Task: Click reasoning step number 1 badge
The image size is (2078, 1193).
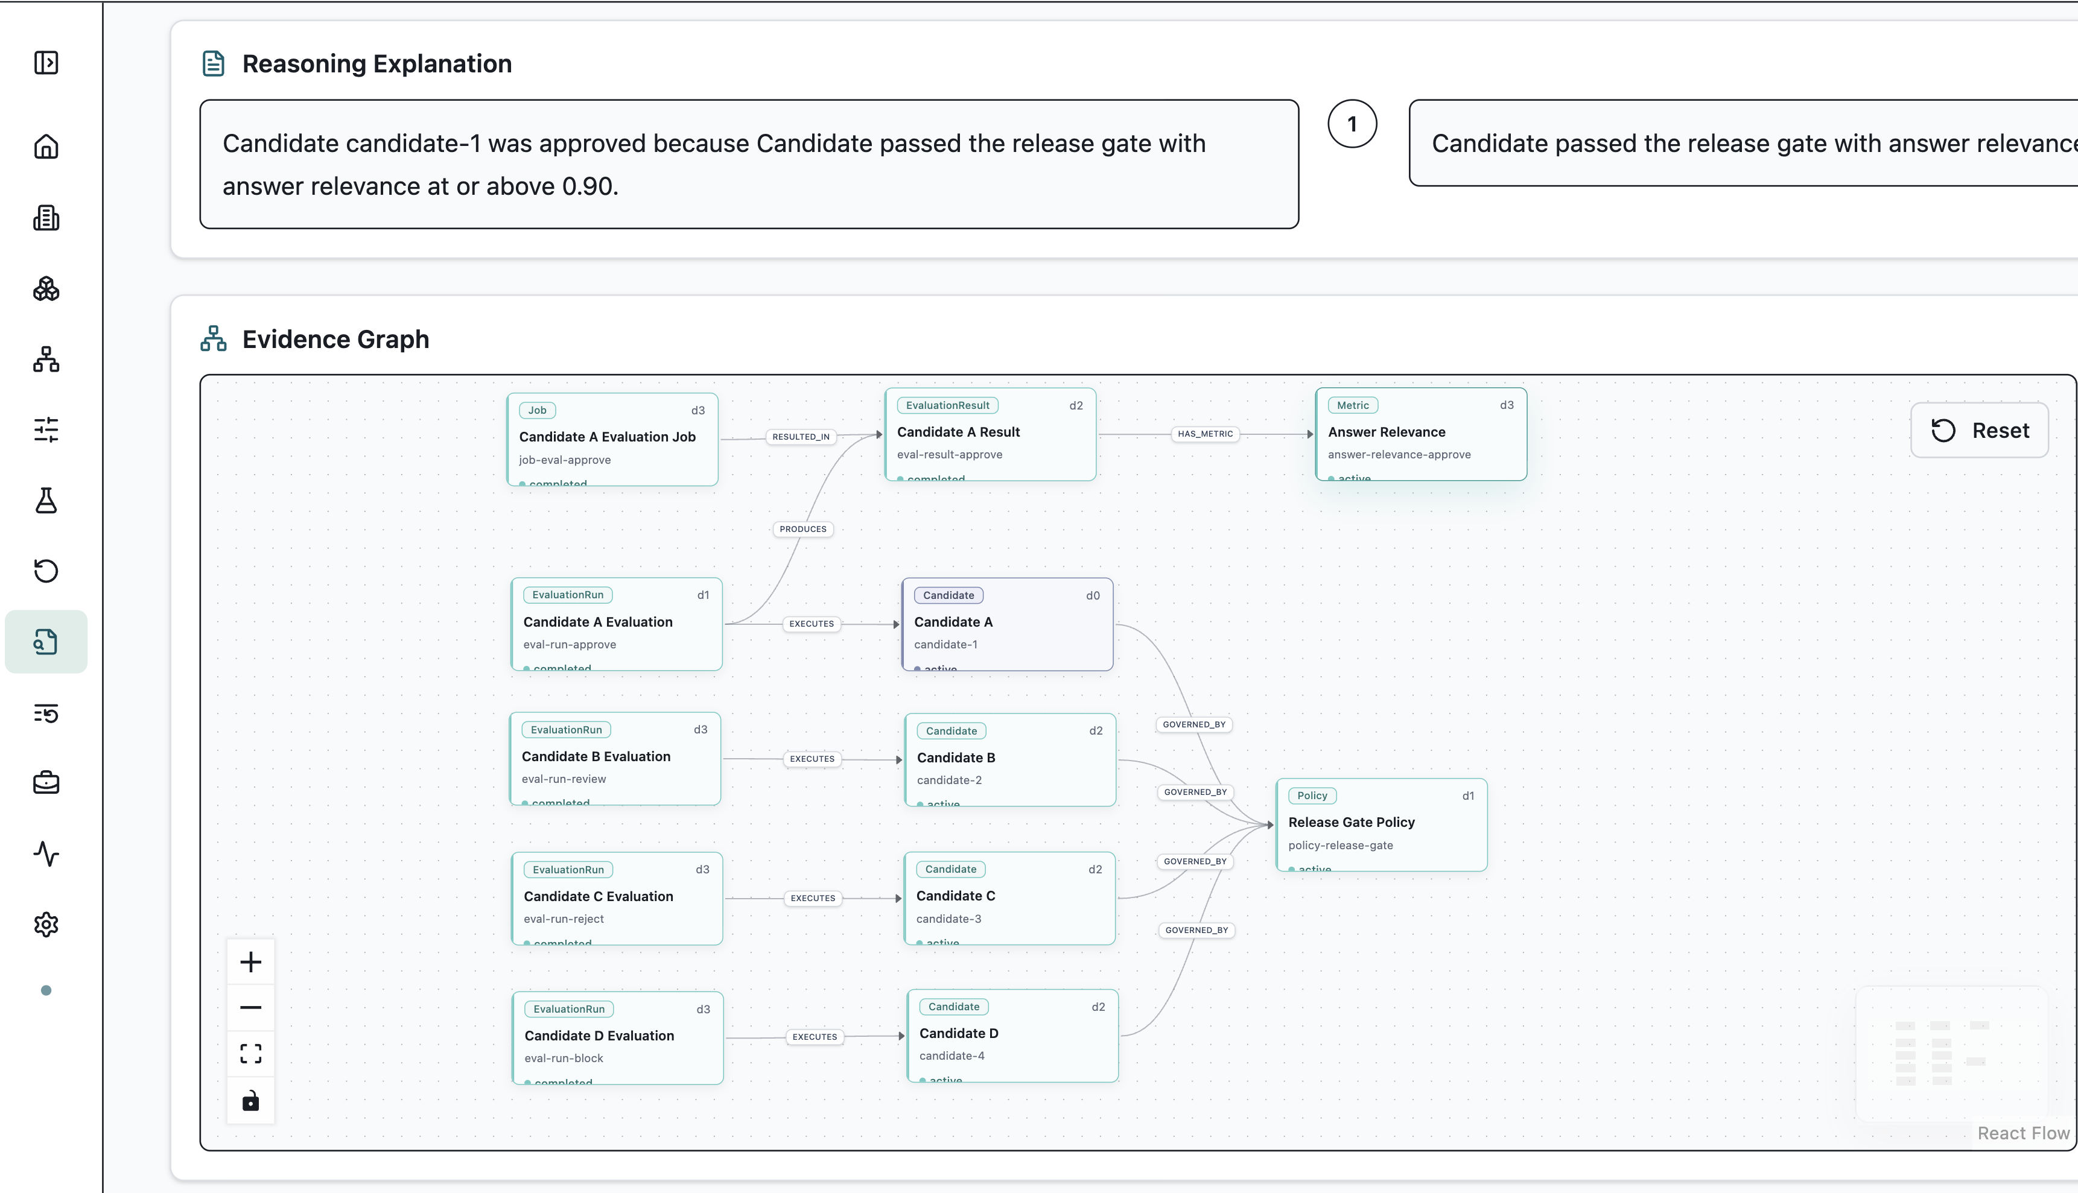Action: pos(1353,124)
